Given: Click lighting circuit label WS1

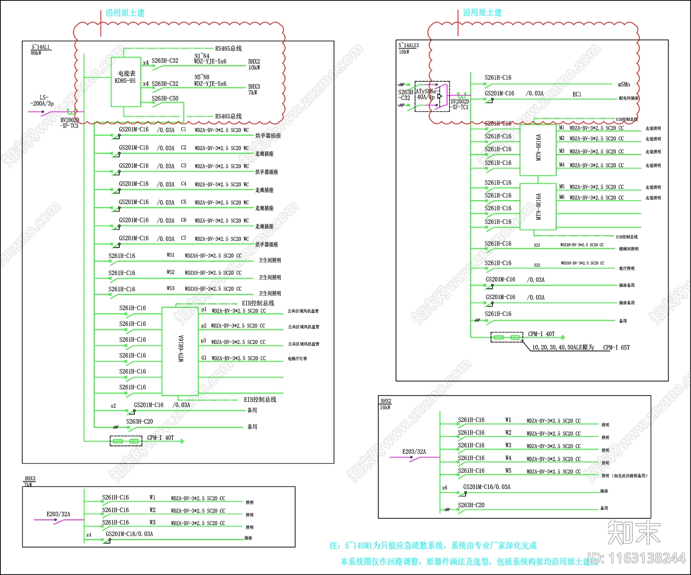Looking at the screenshot, I should [x=171, y=255].
